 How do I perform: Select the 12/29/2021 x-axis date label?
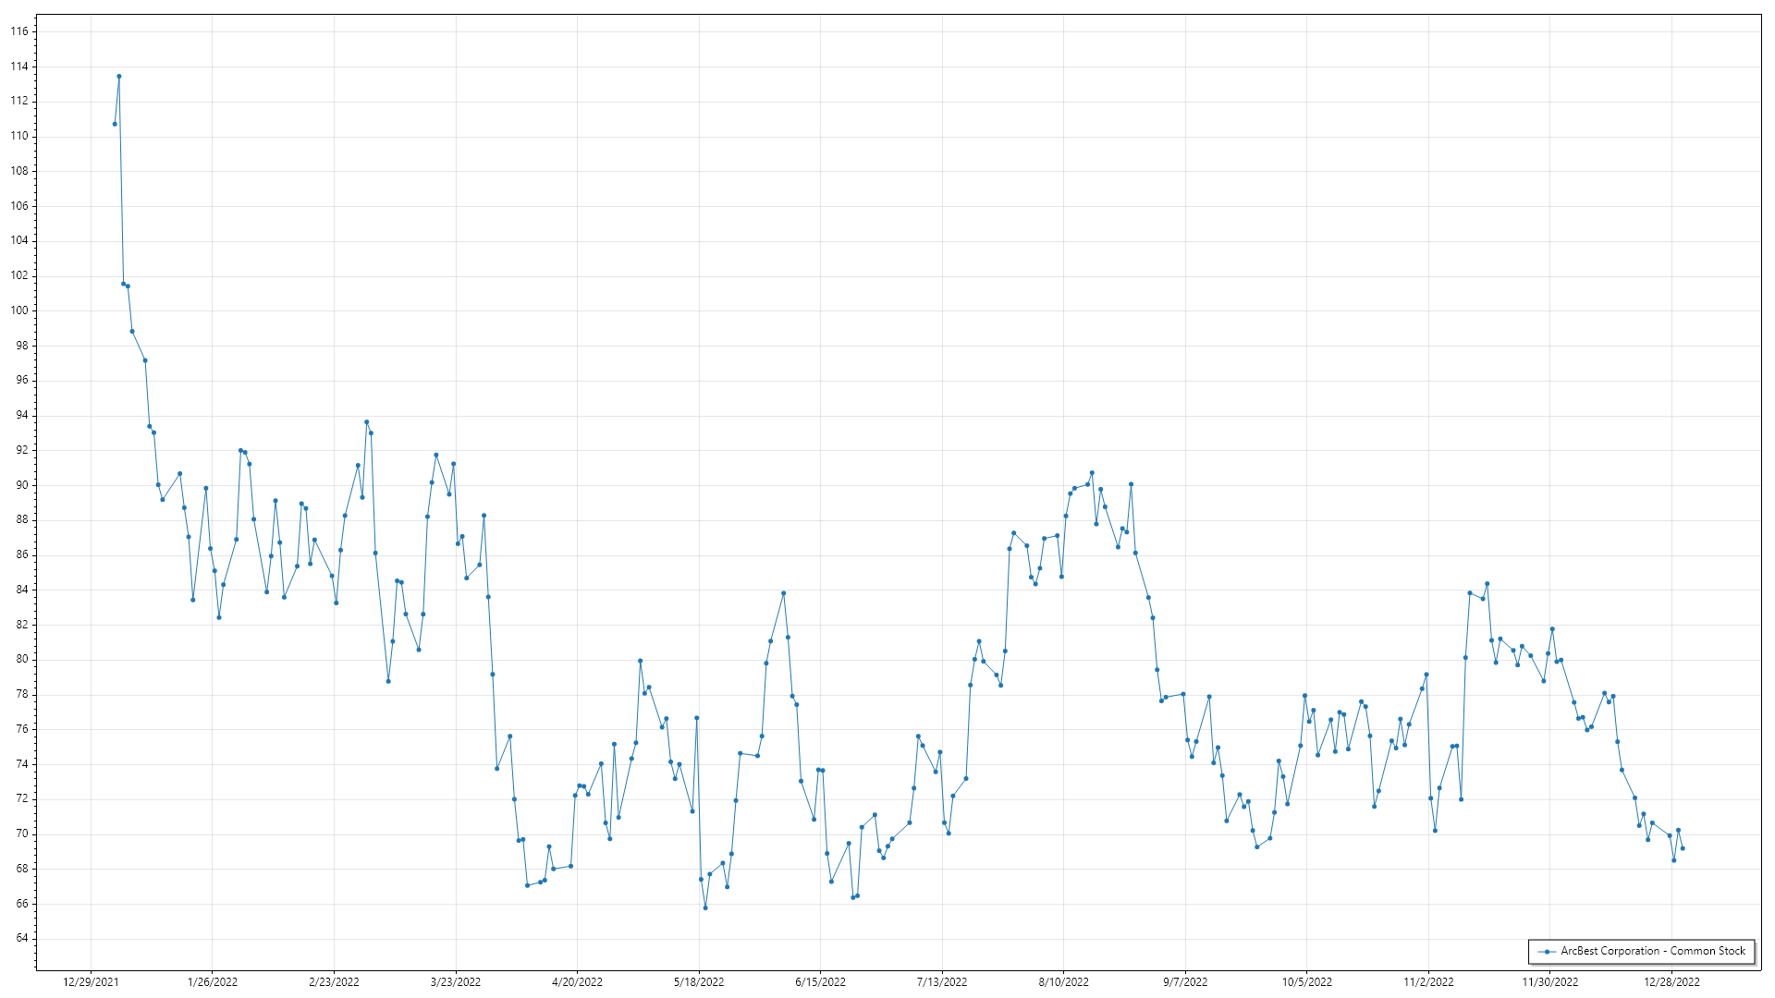91,982
